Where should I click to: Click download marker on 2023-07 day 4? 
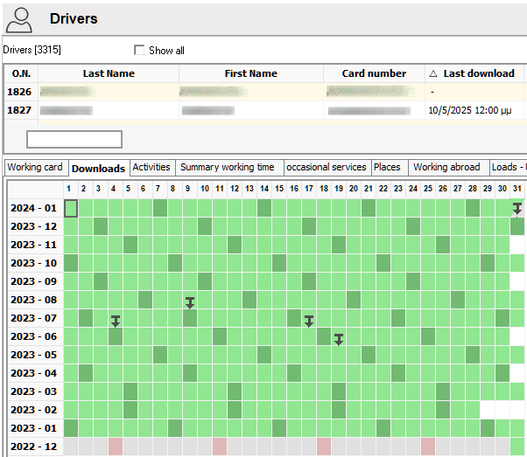tap(116, 321)
